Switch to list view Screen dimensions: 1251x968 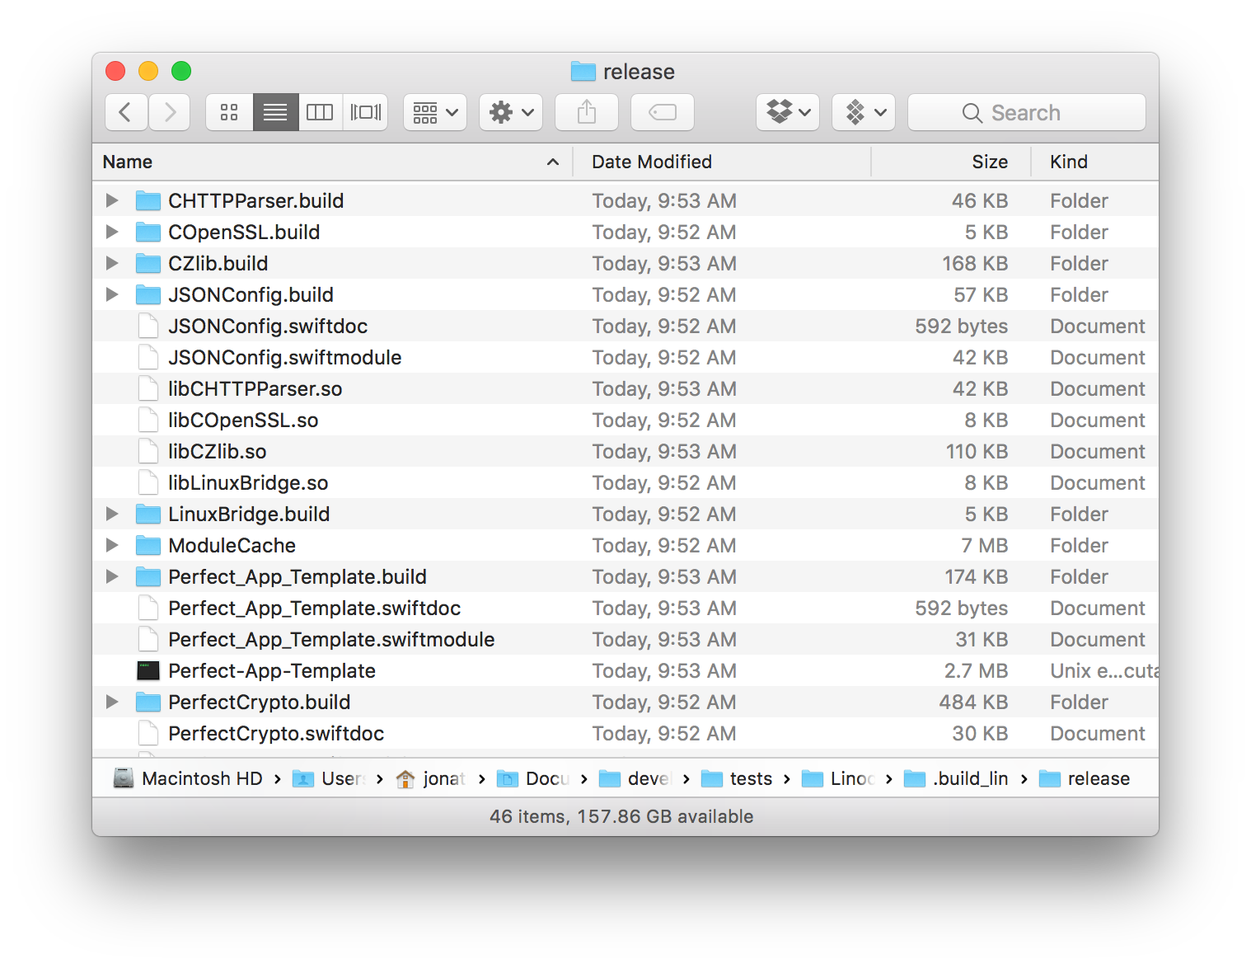tap(275, 112)
